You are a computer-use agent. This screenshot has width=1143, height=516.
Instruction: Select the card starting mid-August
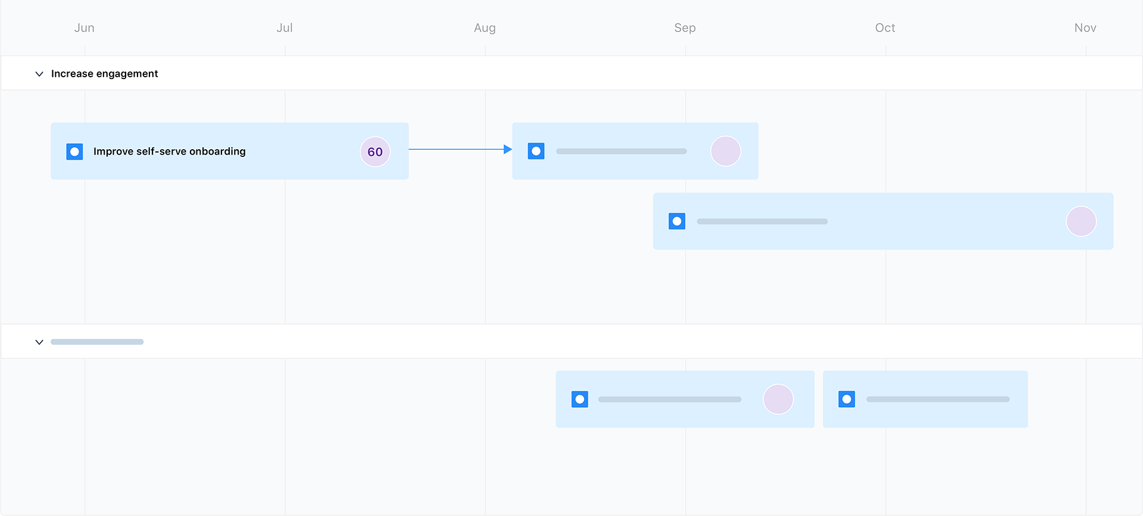[634, 151]
